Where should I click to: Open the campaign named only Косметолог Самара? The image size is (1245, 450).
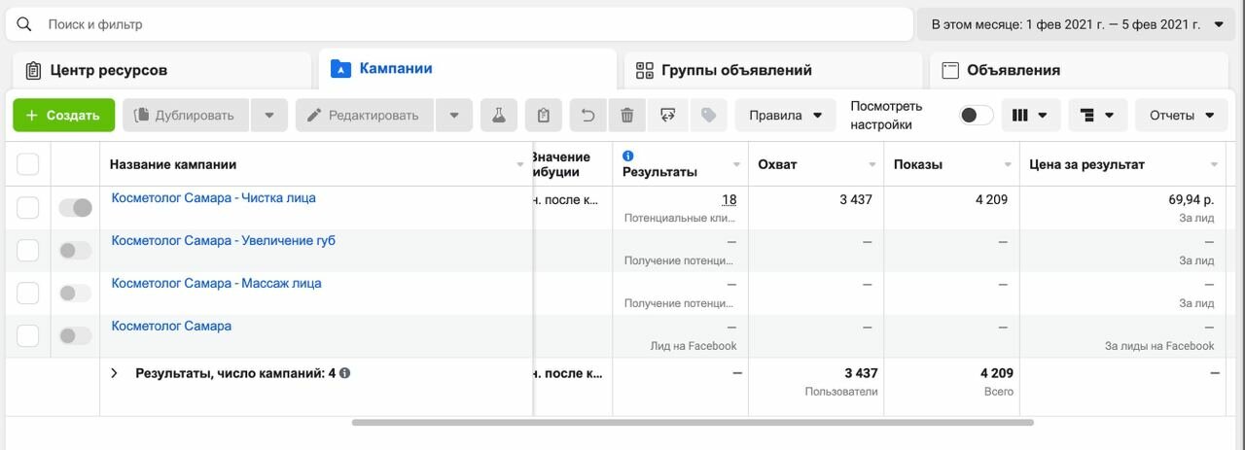(x=172, y=327)
